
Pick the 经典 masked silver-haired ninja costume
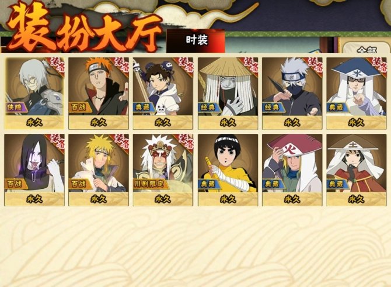coord(292,93)
